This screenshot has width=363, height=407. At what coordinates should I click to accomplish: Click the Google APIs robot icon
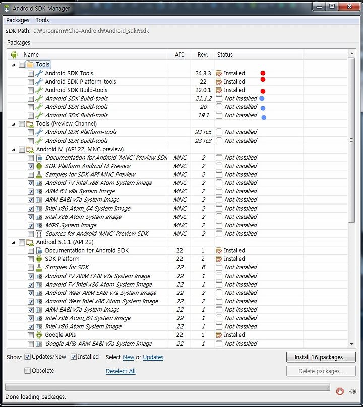pos(39,335)
